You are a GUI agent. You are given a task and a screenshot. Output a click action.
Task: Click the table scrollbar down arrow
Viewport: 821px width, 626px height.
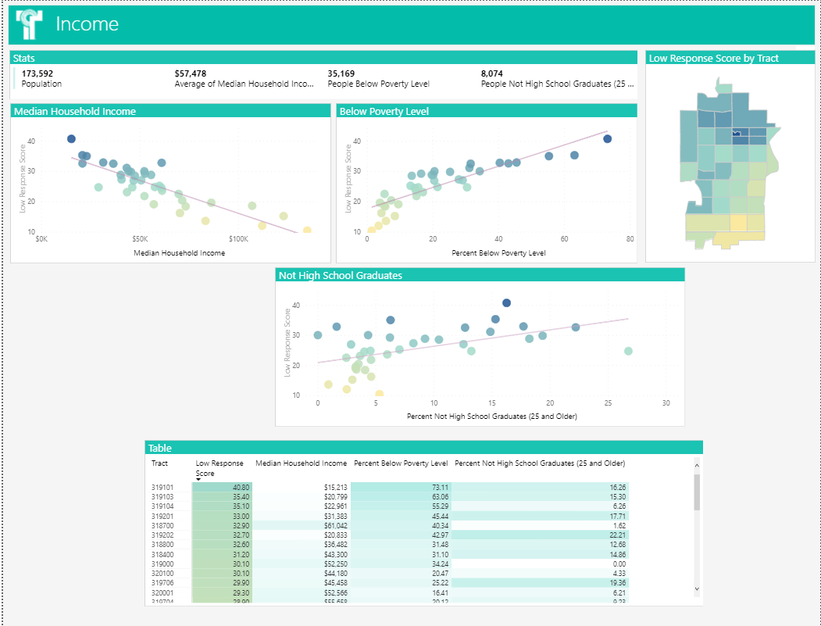[697, 588]
